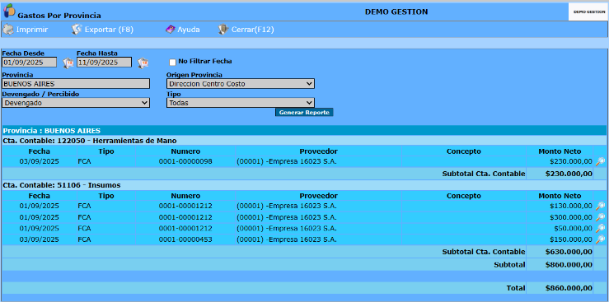Open the Fecha Desde calendar picker
The width and height of the screenshot is (609, 302).
click(x=68, y=63)
